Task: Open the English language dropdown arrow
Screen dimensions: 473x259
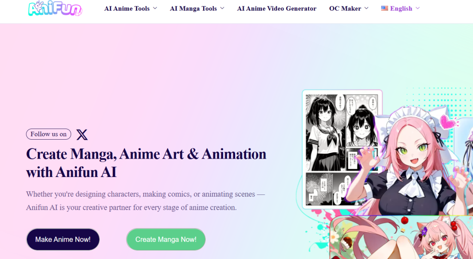Action: [x=418, y=8]
